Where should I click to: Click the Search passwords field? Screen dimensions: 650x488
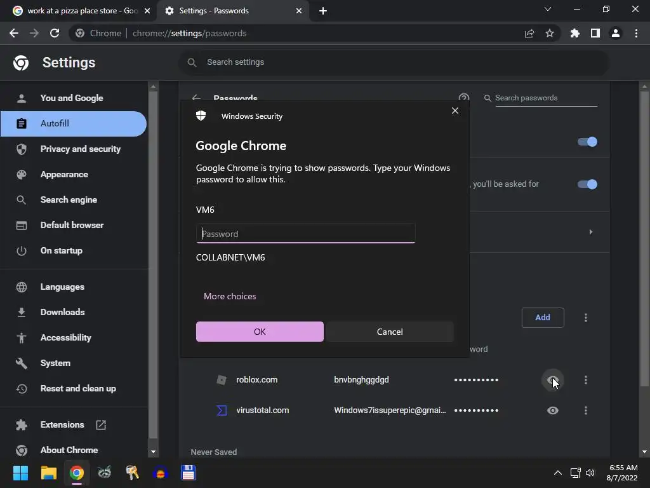(546, 98)
